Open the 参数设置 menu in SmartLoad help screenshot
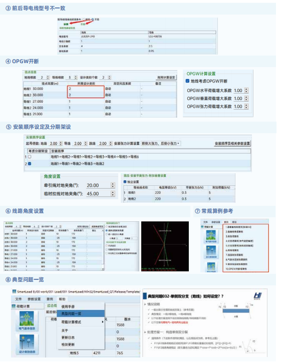 [34, 299]
